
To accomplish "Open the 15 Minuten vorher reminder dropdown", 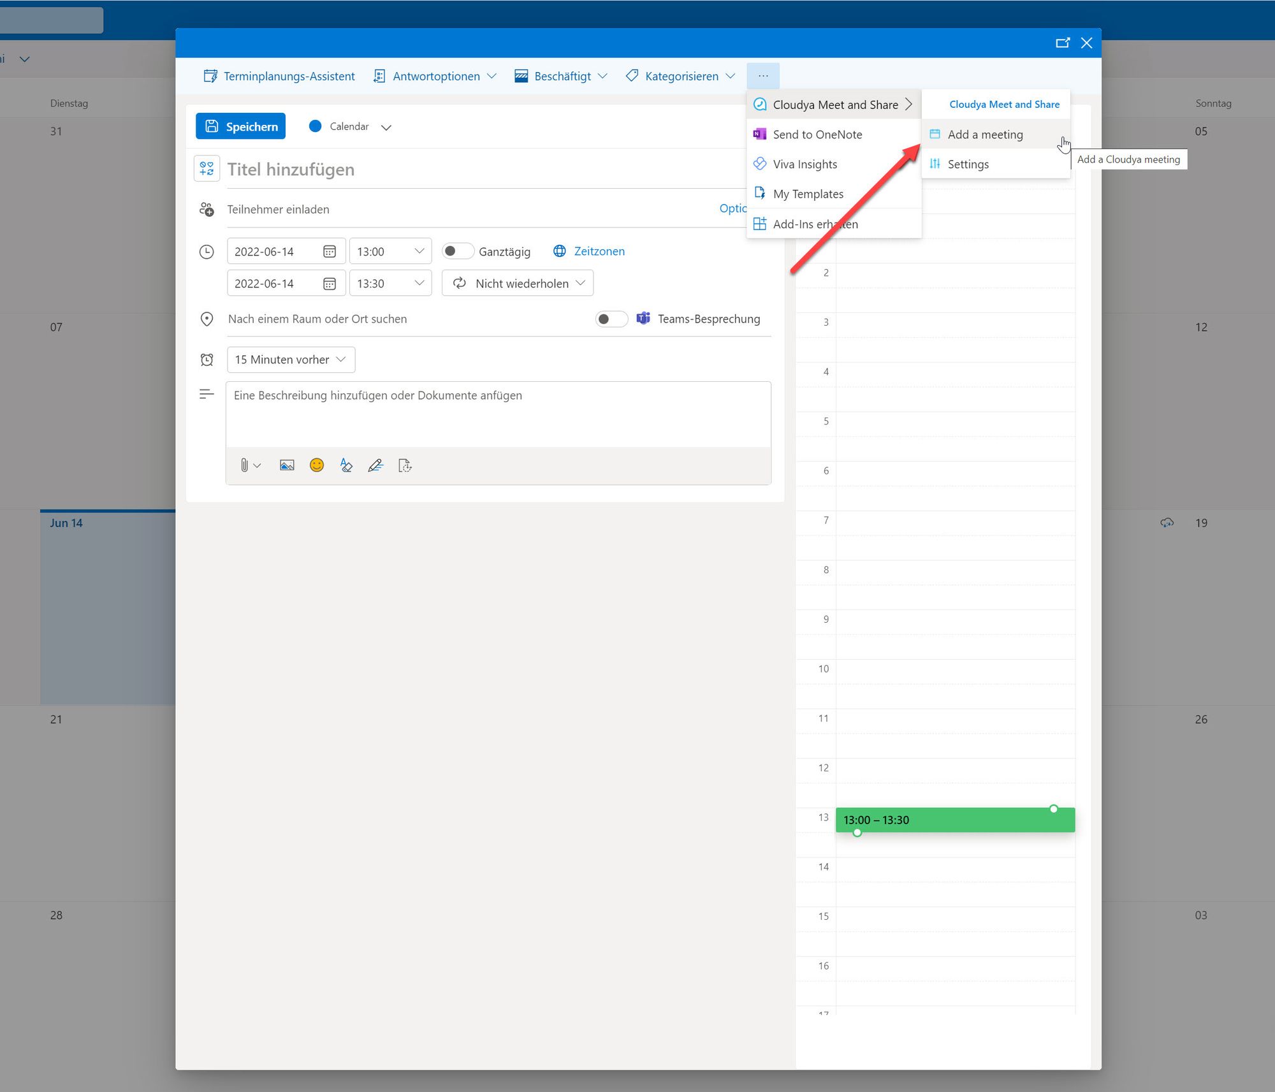I will click(x=291, y=360).
